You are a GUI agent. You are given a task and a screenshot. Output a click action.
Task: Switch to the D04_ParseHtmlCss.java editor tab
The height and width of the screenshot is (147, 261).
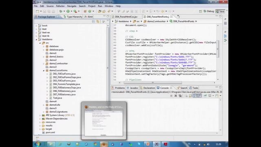tap(126, 17)
